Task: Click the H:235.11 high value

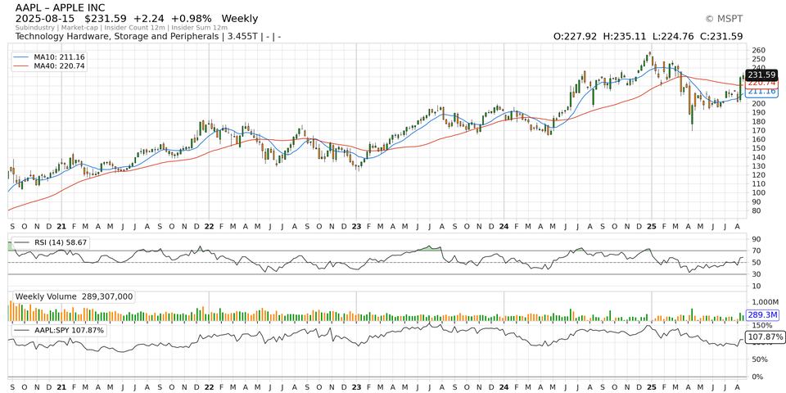Action: click(x=625, y=37)
